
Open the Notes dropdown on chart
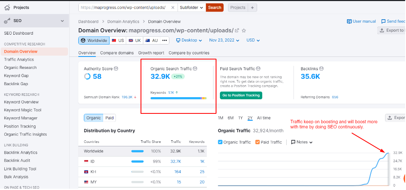302,142
